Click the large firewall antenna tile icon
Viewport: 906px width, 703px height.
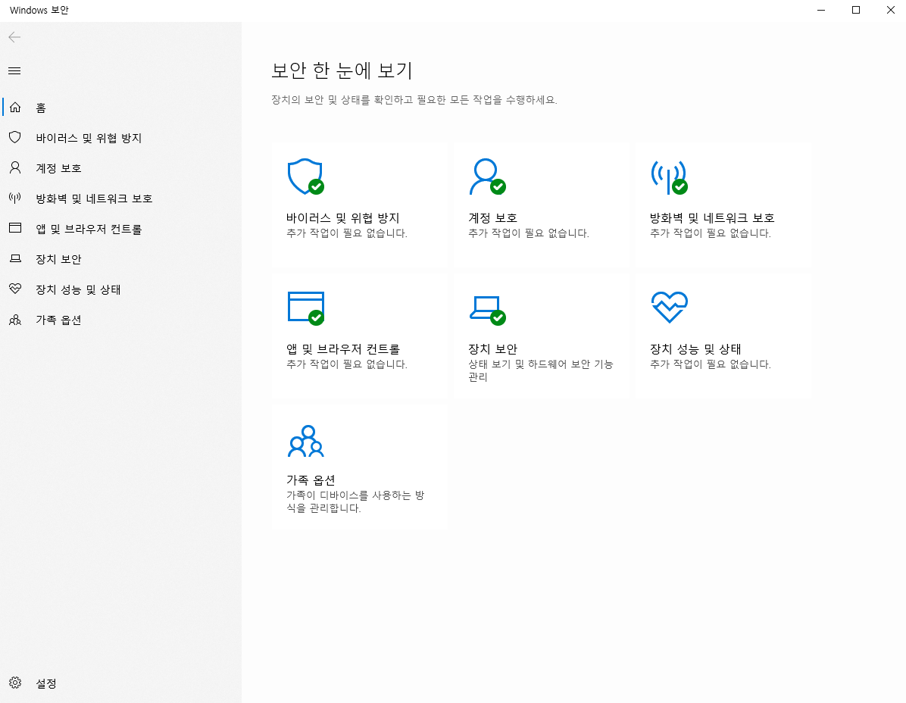pos(669,177)
